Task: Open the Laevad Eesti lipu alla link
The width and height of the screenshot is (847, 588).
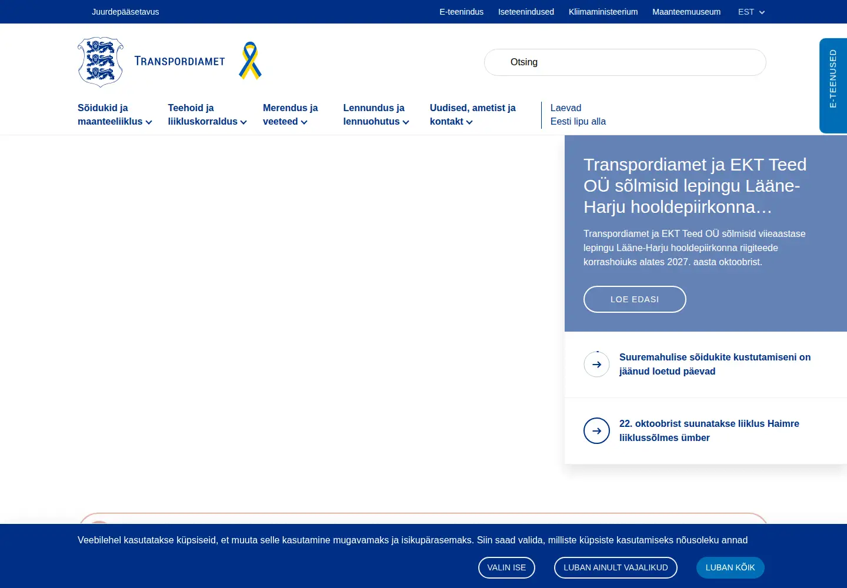Action: pos(578,115)
